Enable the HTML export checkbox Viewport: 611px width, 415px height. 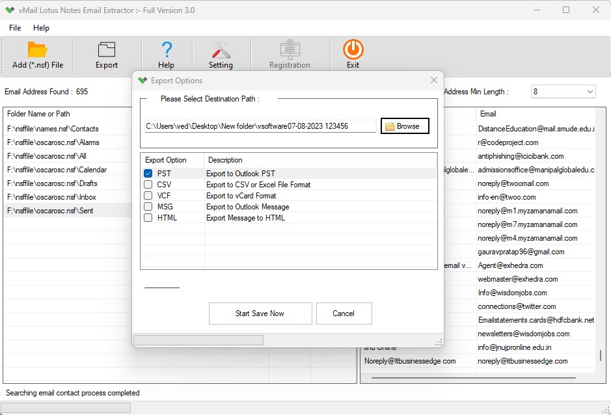[x=148, y=217]
